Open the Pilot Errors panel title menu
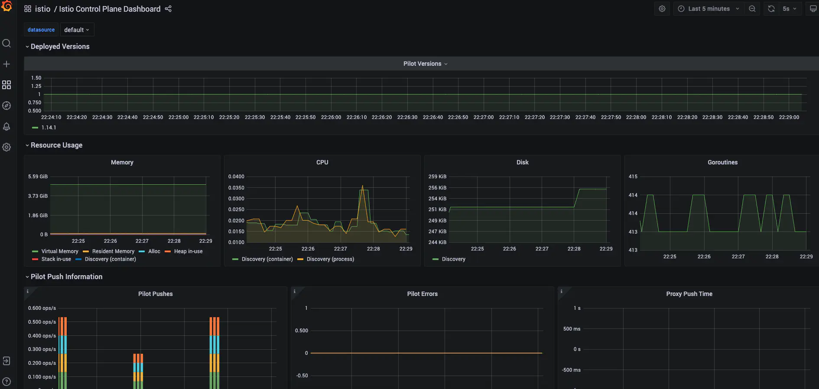This screenshot has height=389, width=819. 422,294
